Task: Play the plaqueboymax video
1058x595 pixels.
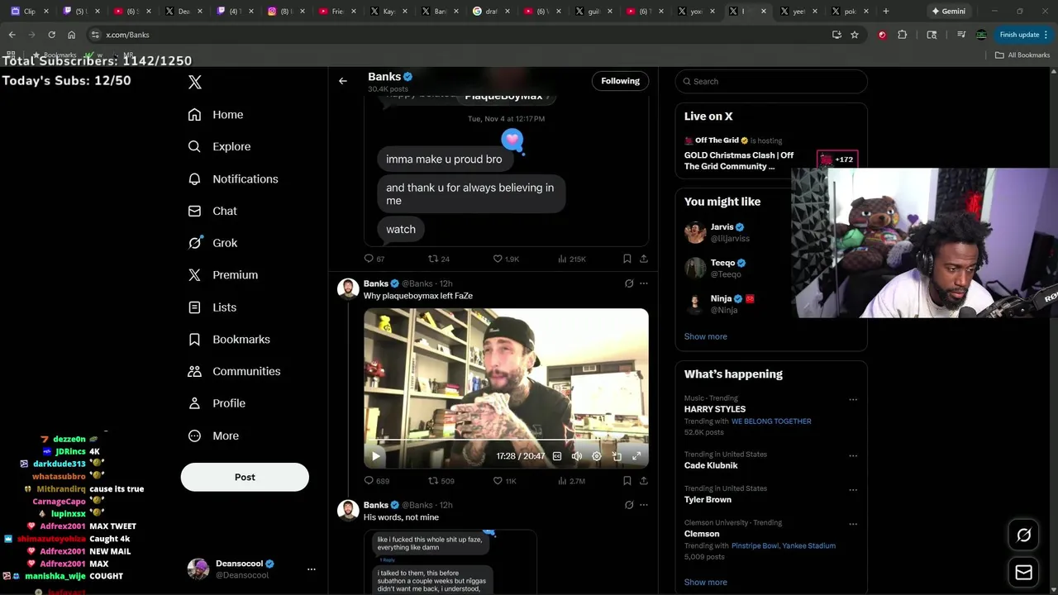Action: tap(376, 456)
